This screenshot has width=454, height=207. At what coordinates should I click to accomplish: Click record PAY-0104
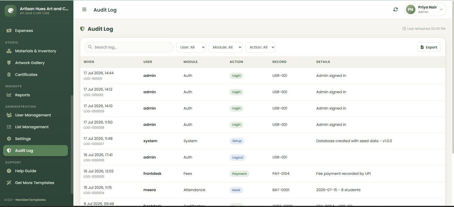(x=281, y=174)
